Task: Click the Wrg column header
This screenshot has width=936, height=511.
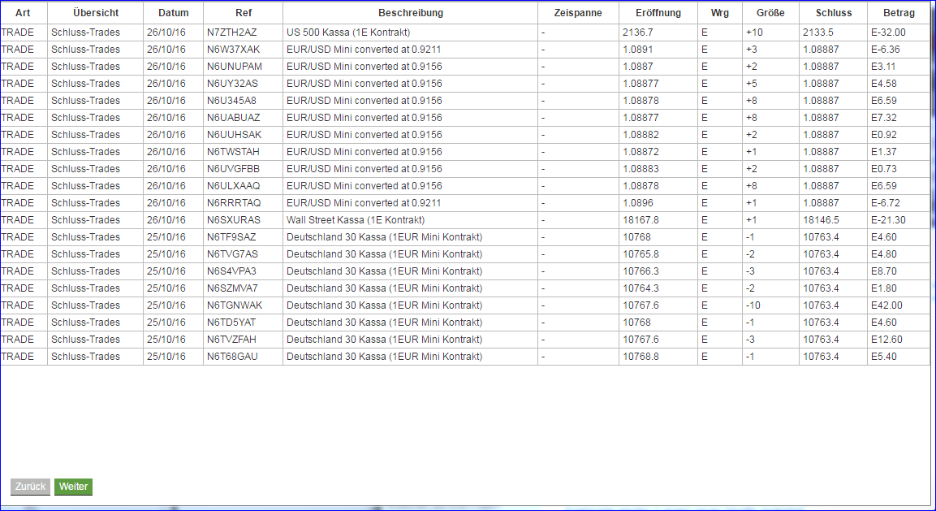Action: [x=720, y=12]
